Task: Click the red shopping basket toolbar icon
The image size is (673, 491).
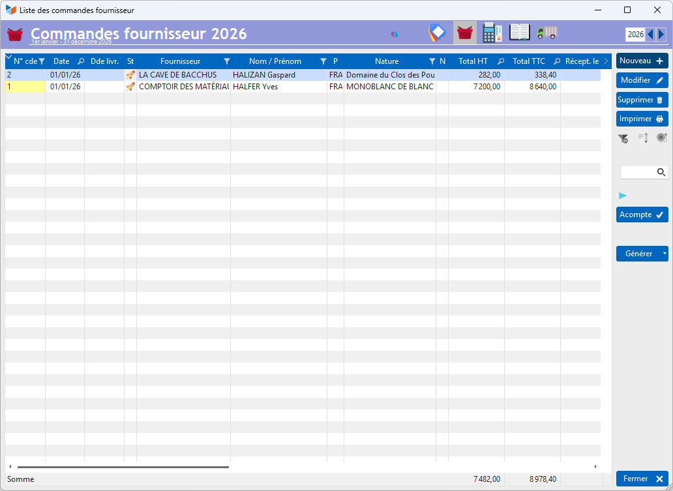Action: tap(464, 33)
